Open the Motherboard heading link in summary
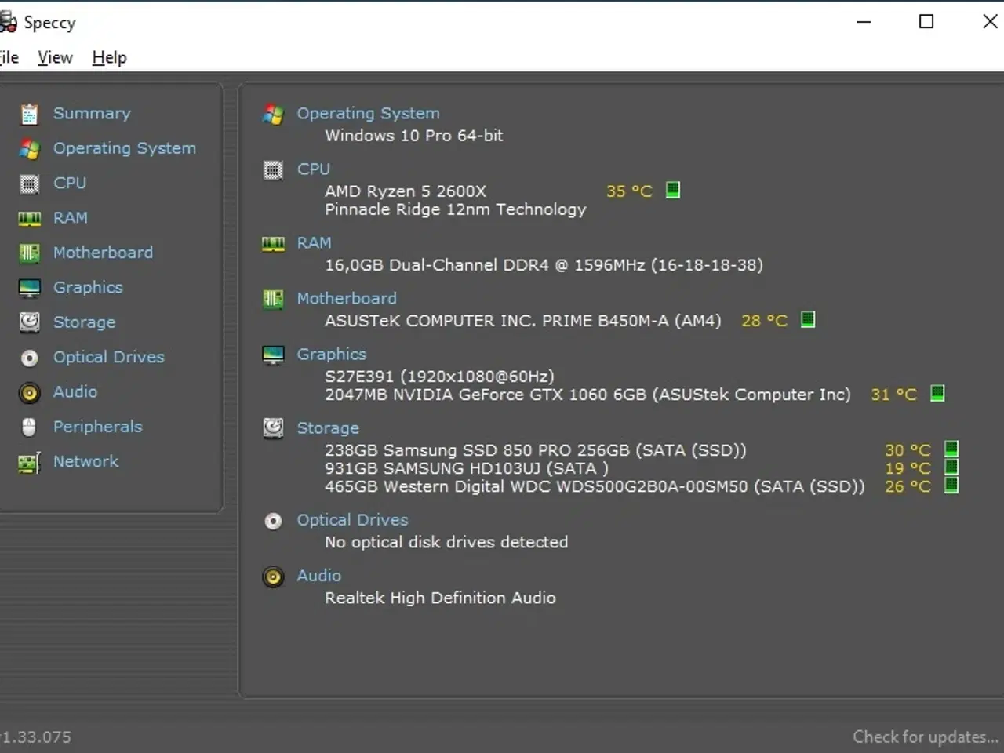This screenshot has height=753, width=1004. pos(347,298)
